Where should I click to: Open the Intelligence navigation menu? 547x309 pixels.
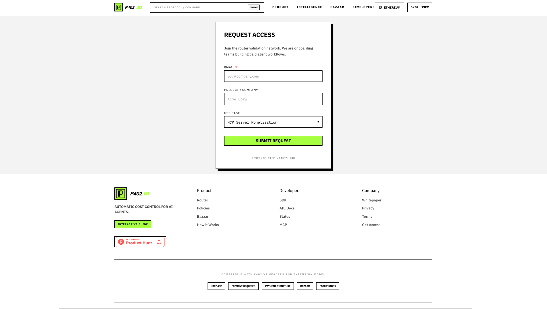pos(309,7)
